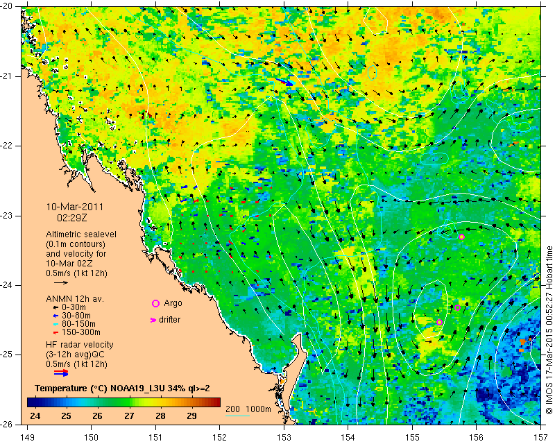Image resolution: width=555 pixels, height=444 pixels.
Task: Click the temperature color bar
Action: 123,402
